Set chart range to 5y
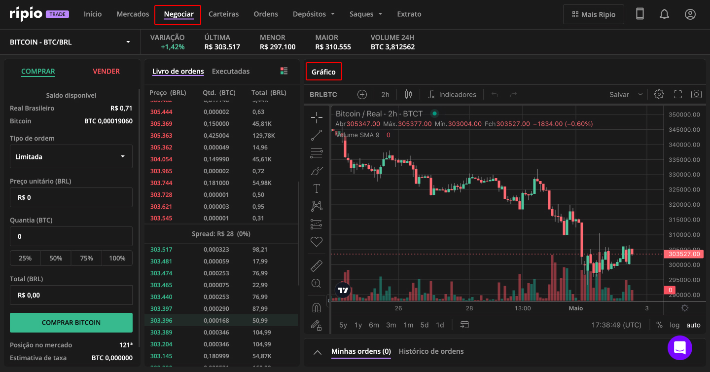The image size is (710, 372). (343, 325)
